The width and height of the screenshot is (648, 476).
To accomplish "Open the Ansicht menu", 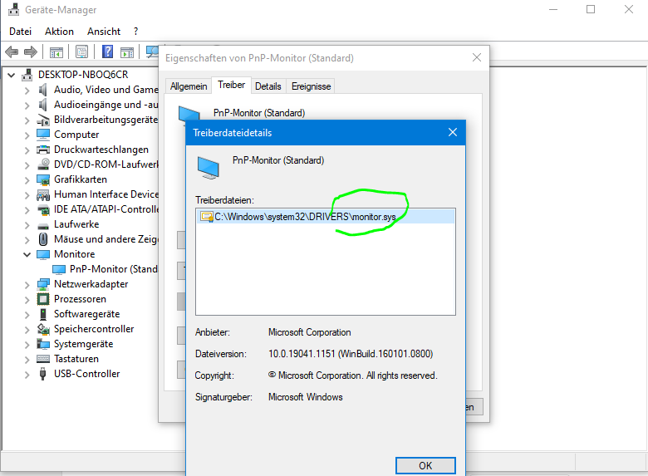I will coord(104,32).
